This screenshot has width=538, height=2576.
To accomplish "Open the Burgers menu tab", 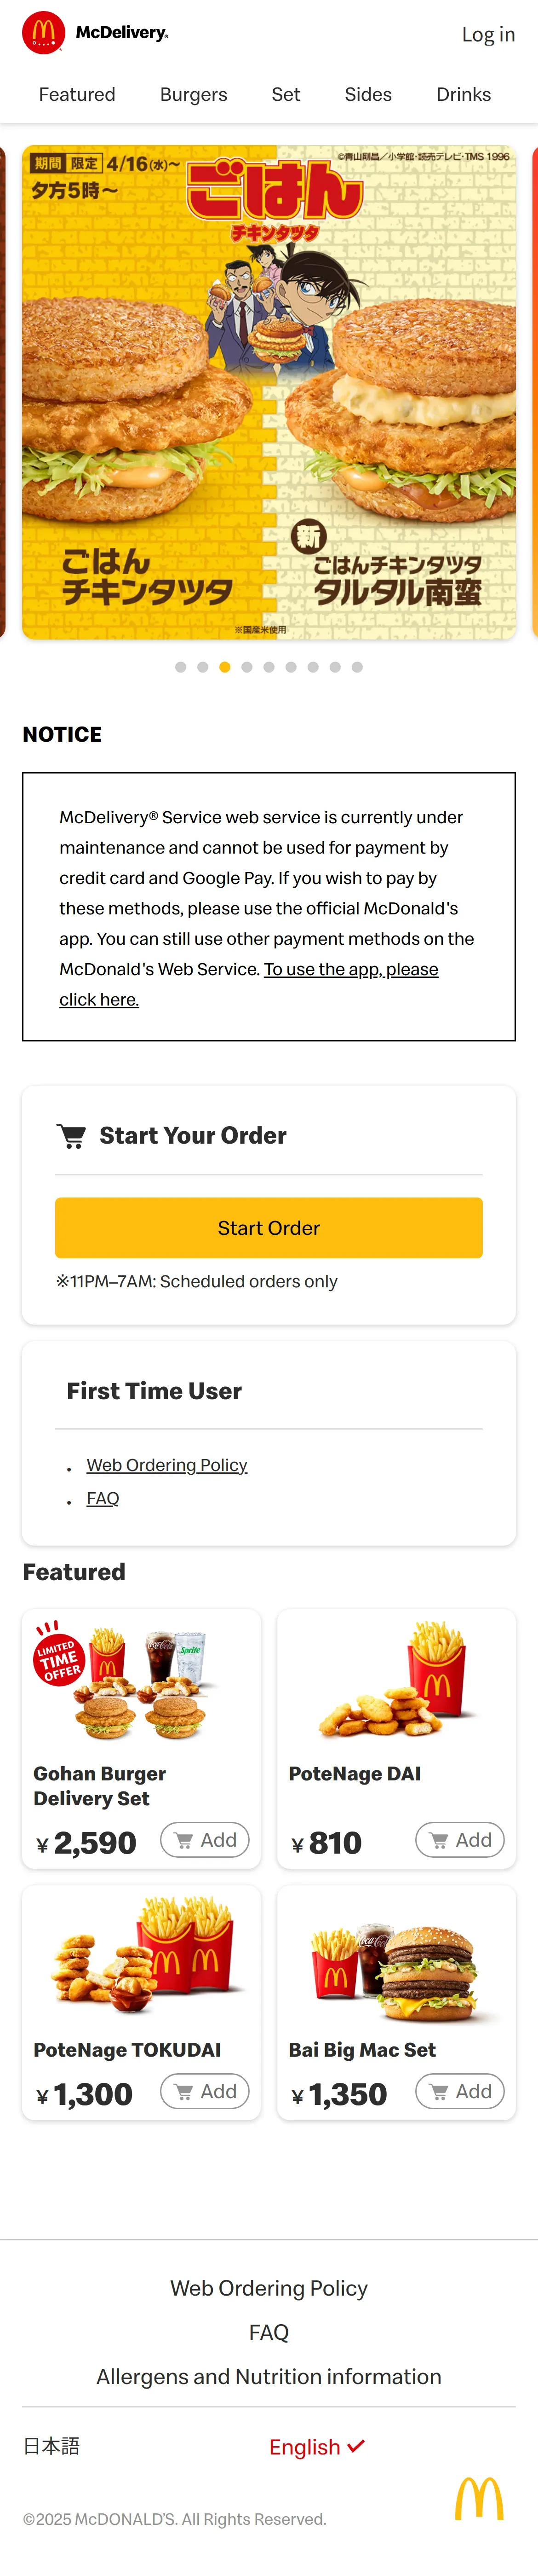I will [x=194, y=94].
